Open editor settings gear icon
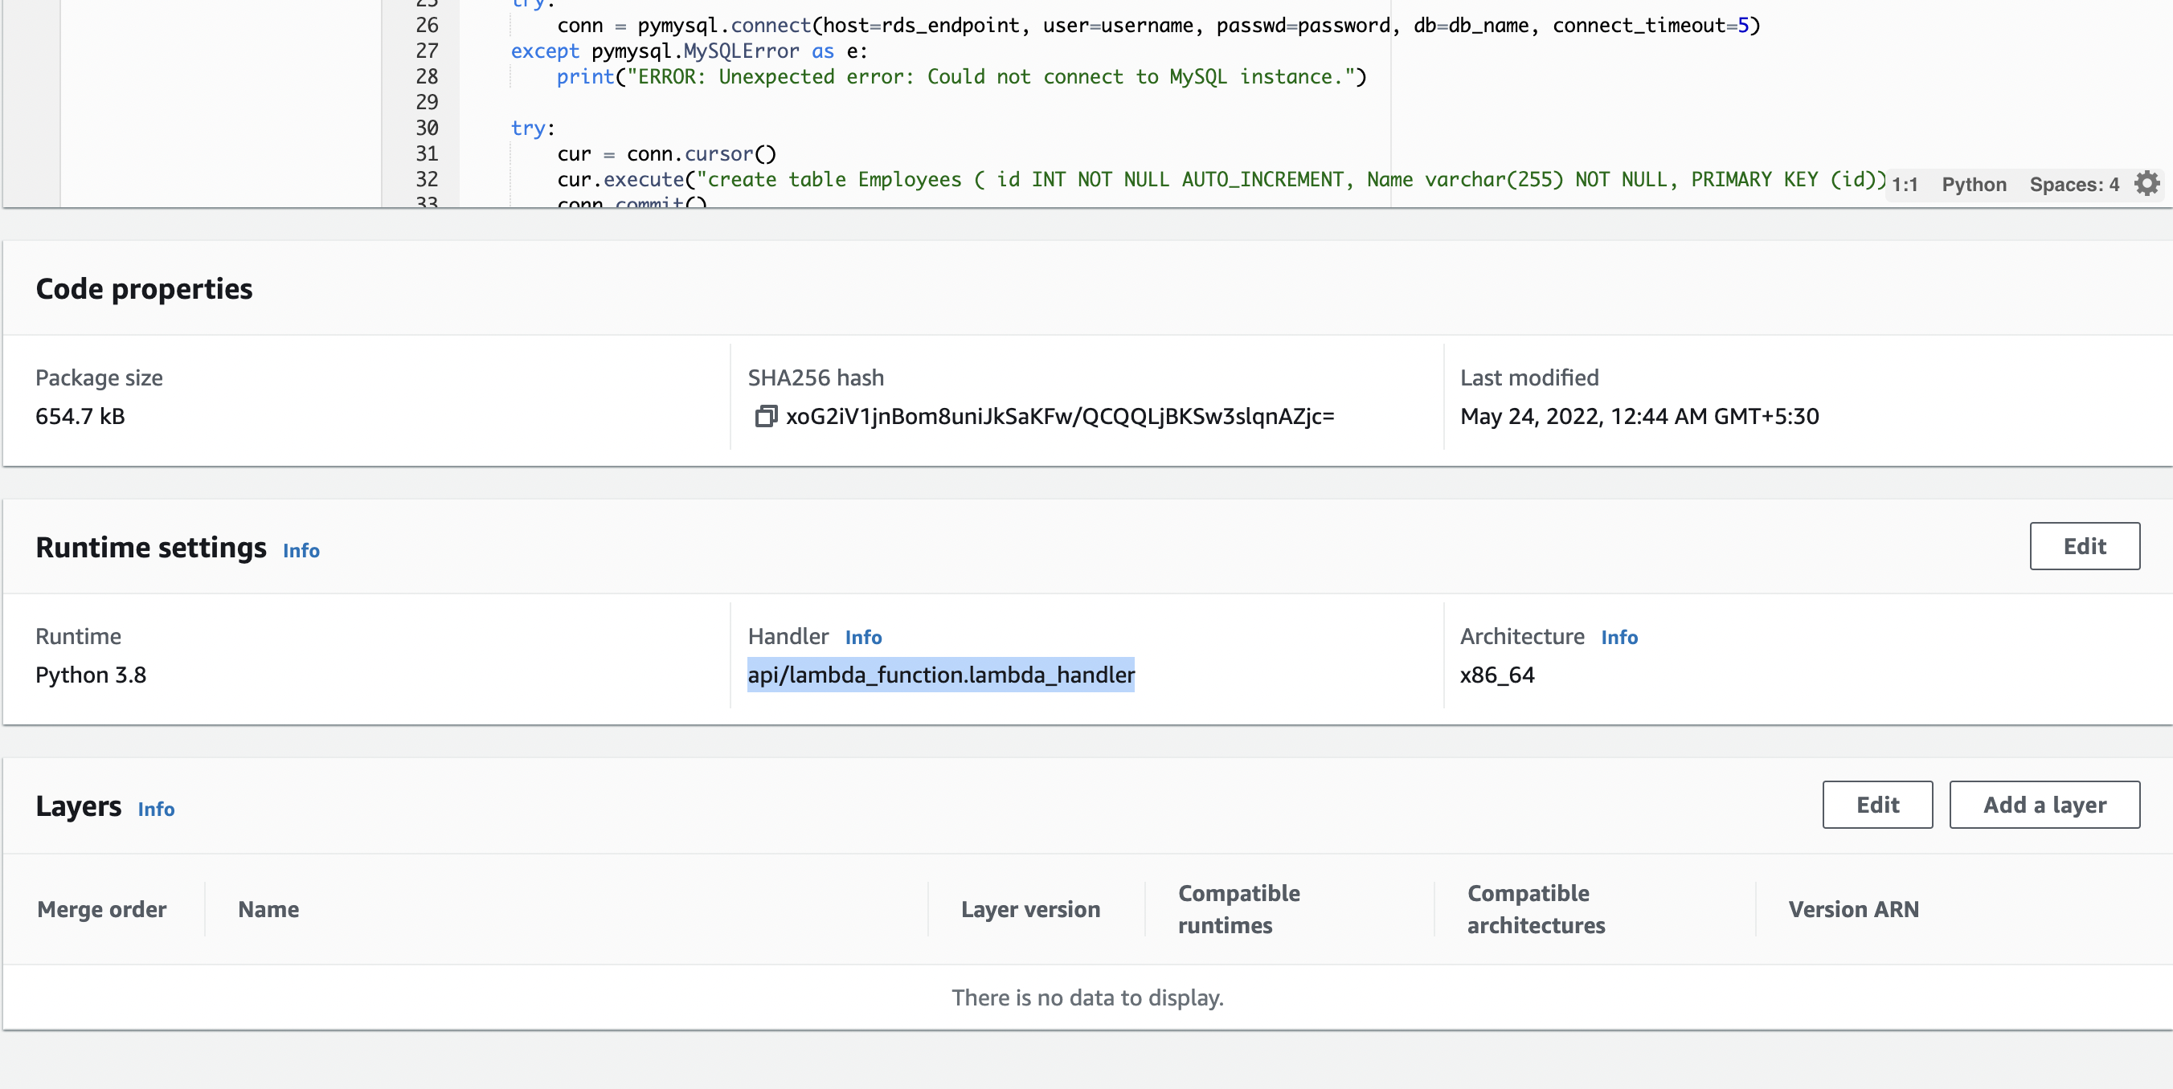The image size is (2173, 1089). click(2146, 184)
